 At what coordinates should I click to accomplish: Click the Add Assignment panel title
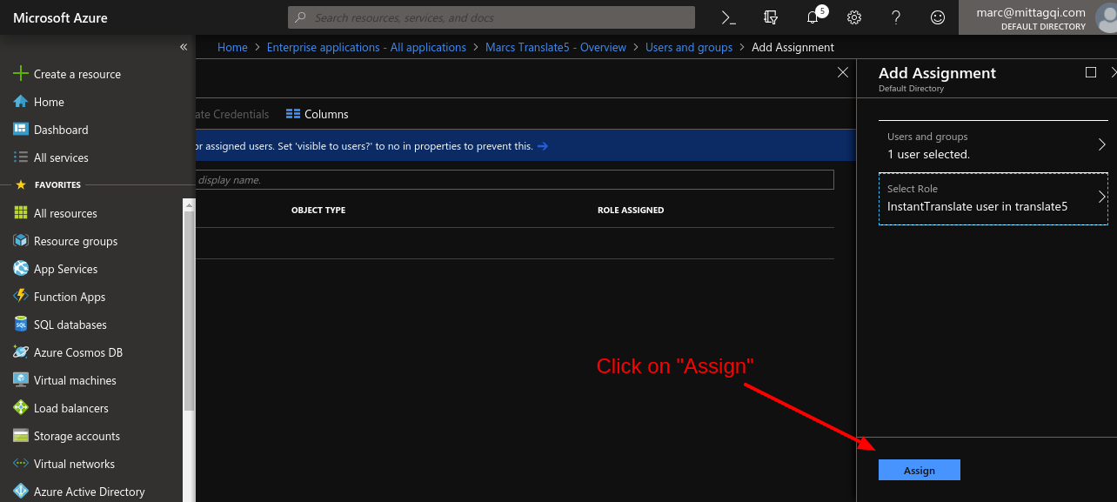(x=937, y=73)
